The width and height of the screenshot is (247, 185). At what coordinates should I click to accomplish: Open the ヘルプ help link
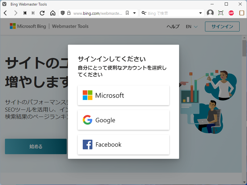(173, 27)
